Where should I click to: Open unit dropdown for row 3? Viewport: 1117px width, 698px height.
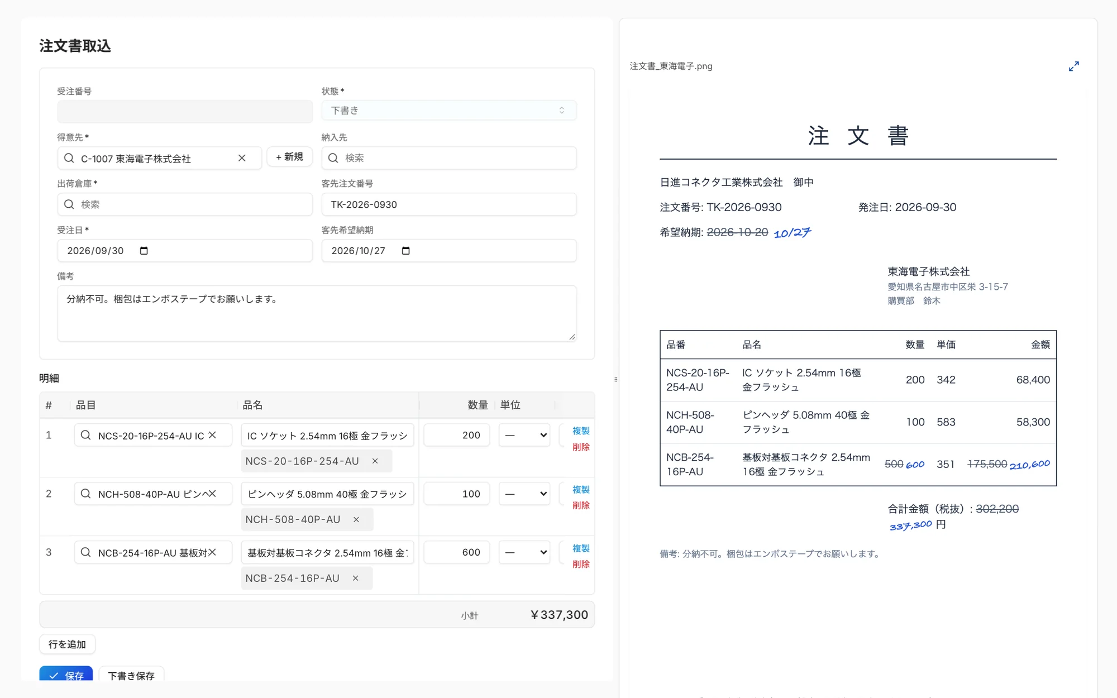[524, 552]
